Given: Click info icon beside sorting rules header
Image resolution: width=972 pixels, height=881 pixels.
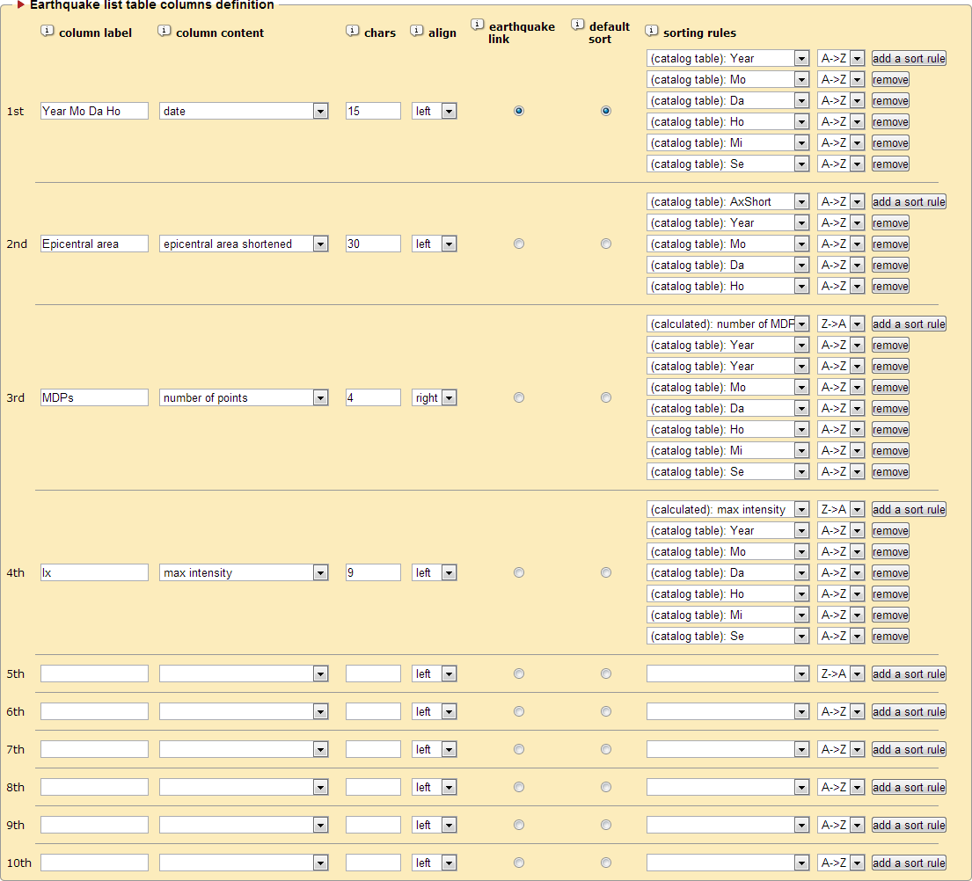Looking at the screenshot, I should click(651, 31).
